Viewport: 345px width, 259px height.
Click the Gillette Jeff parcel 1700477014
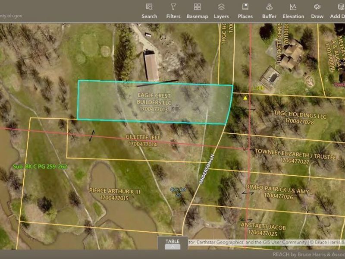pyautogui.click(x=141, y=141)
